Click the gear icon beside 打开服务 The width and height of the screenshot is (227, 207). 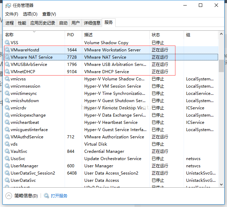(46, 196)
